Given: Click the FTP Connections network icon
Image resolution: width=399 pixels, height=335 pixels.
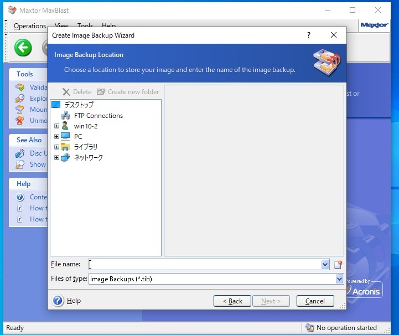Looking at the screenshot, I should (65, 116).
